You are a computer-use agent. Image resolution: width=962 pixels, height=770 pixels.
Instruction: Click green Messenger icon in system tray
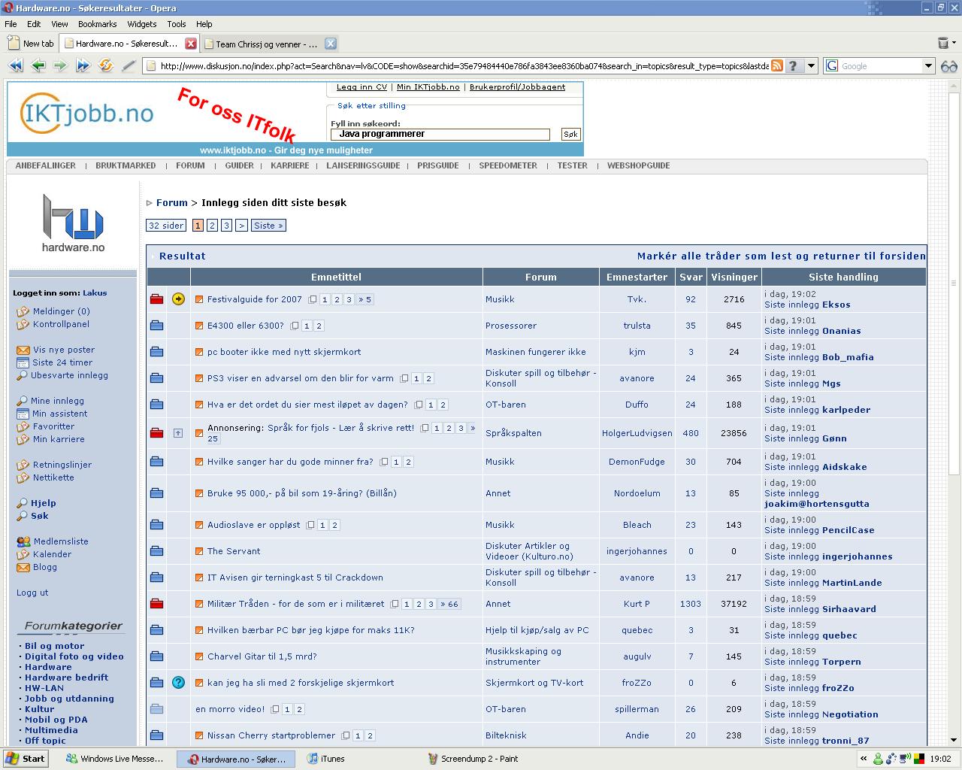click(878, 759)
